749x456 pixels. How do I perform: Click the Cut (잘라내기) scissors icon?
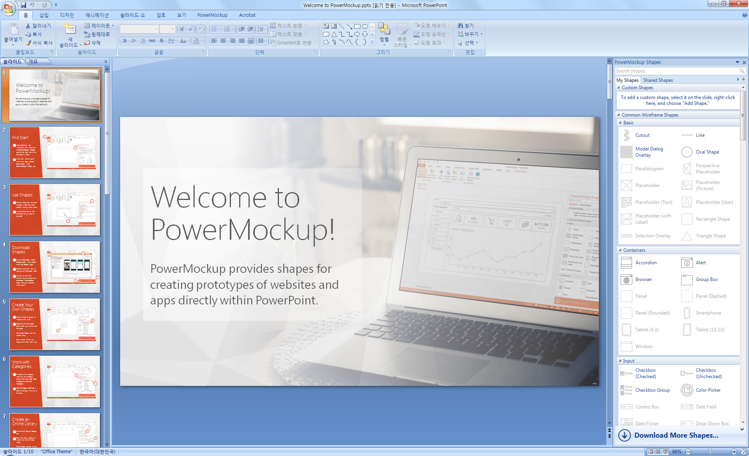click(x=28, y=26)
